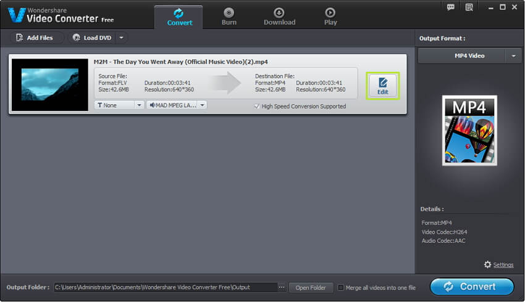Open the registration notes icon in title bar

469,7
